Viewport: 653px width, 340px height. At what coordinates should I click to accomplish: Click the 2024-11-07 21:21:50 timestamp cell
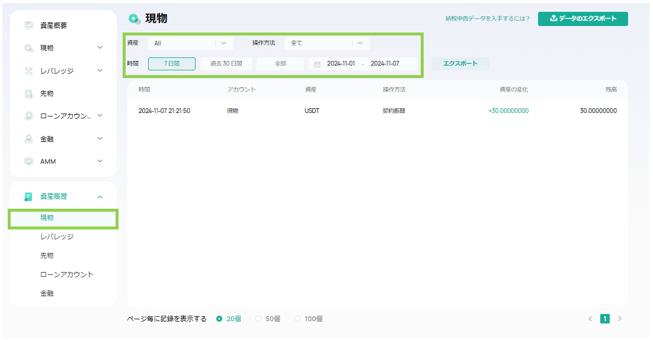tap(164, 111)
